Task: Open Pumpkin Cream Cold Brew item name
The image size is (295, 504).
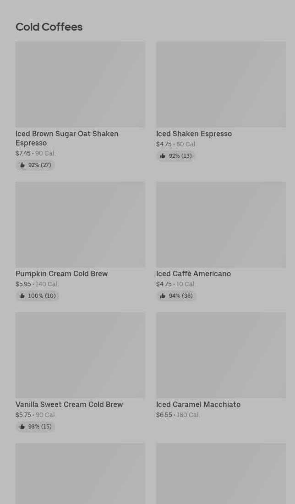Action: pos(61,274)
